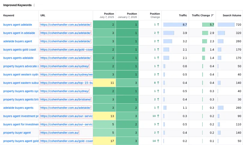Open keyword 'adelaide buyers agent'
Viewport: 243px width, 145px height.
17,41
